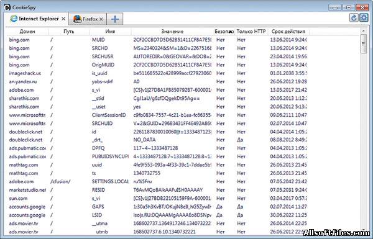This screenshot has width=373, height=239.
Task: Click the ru%5Fru cookie value
Action: [x=142, y=181]
